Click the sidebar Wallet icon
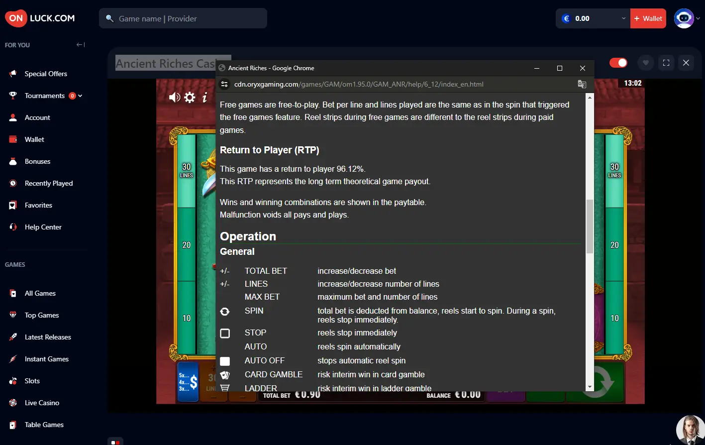The height and width of the screenshot is (445, 705). pyautogui.click(x=13, y=139)
